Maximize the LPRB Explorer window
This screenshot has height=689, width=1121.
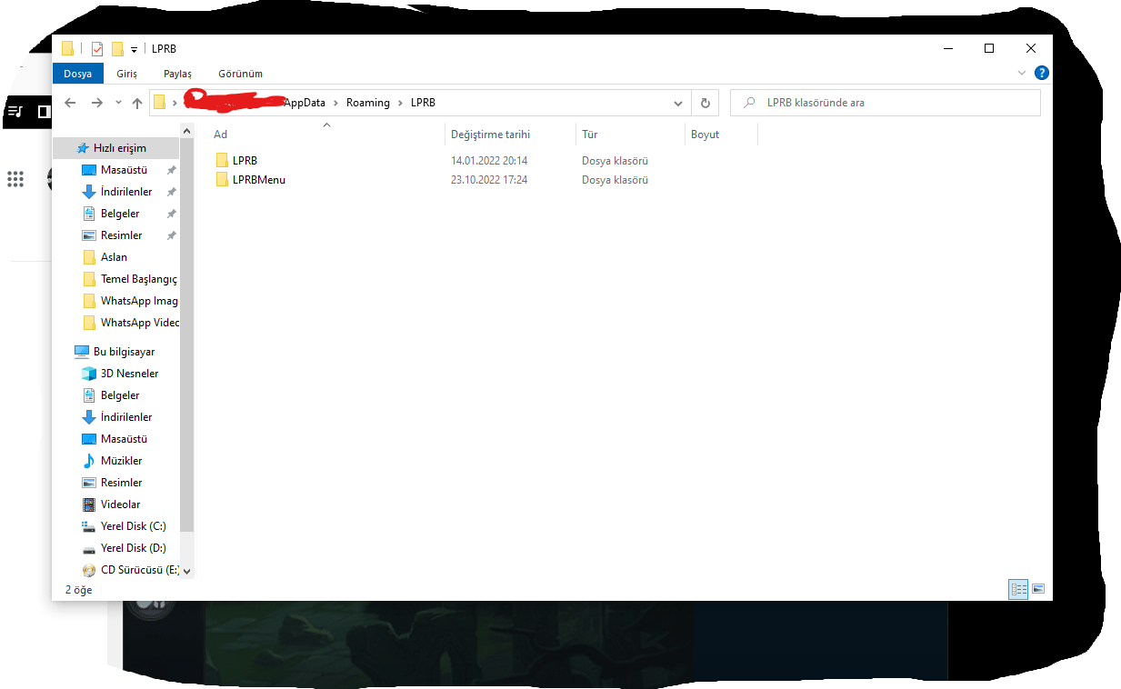click(x=989, y=48)
